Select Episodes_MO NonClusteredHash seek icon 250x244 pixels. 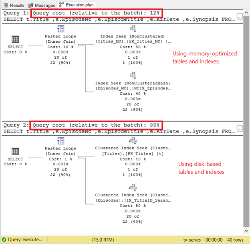coord(133,75)
